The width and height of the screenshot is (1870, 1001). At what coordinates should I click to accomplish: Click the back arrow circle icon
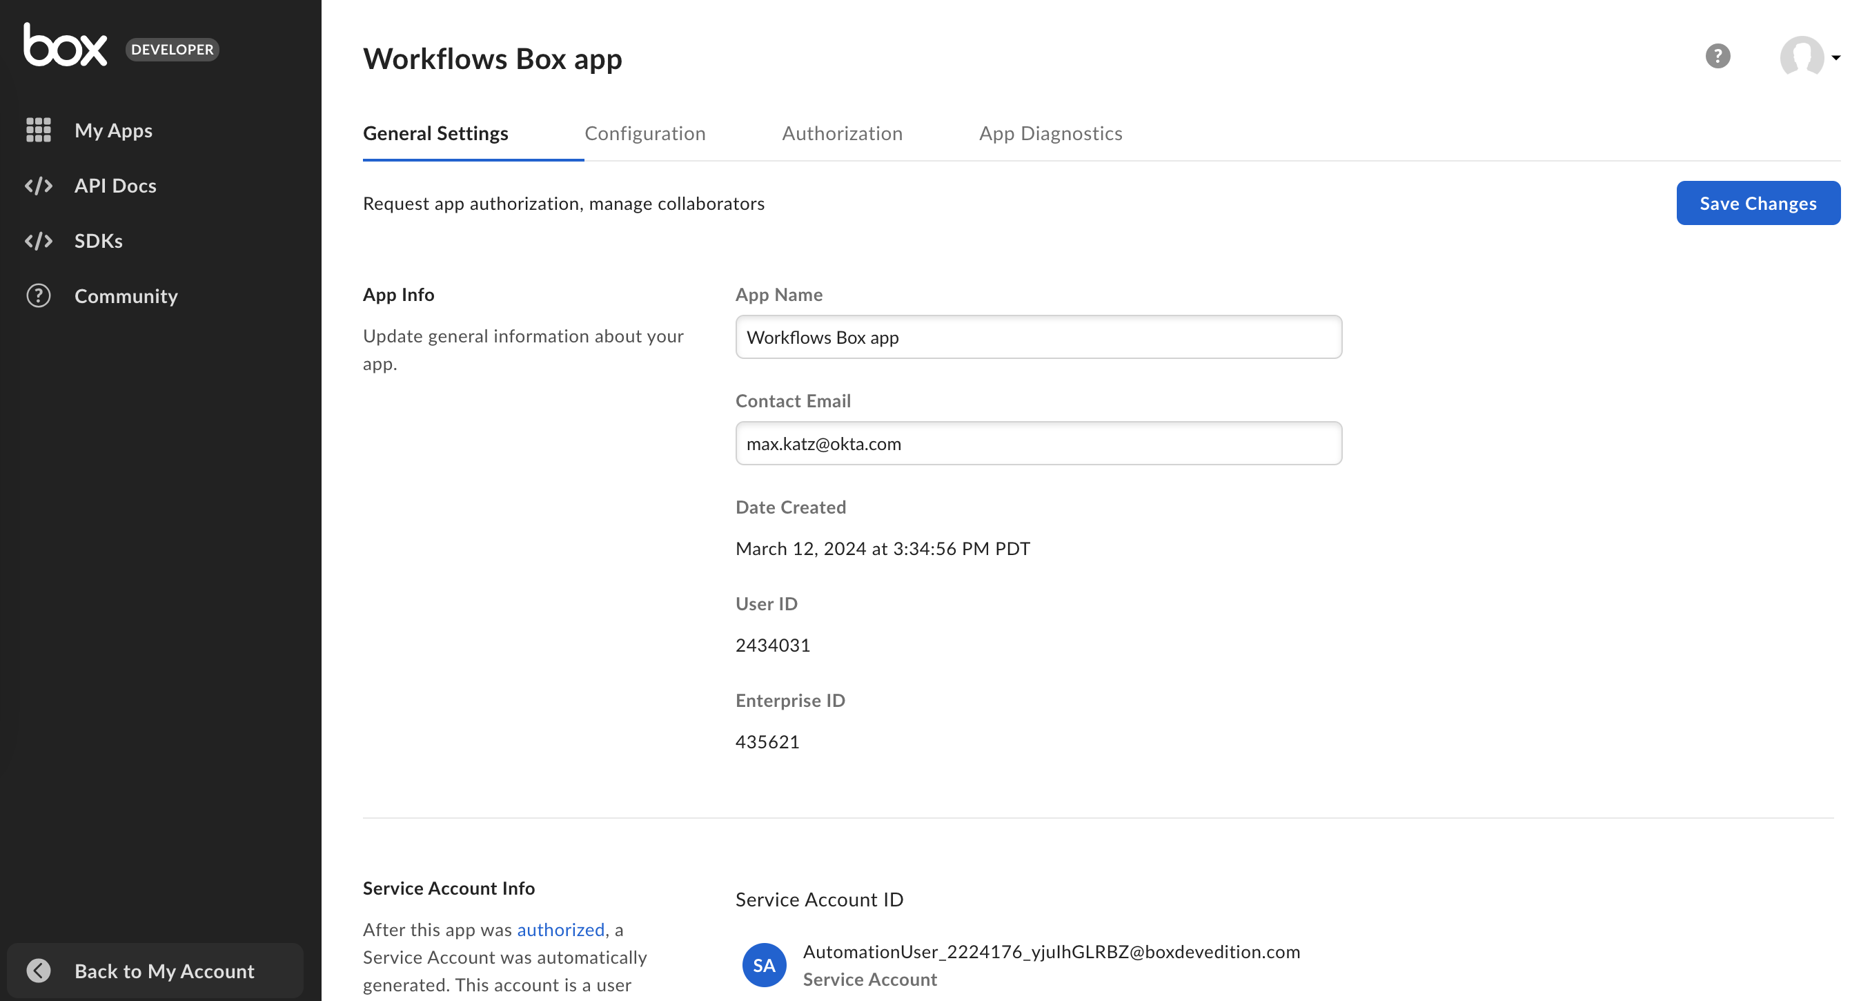[39, 971]
